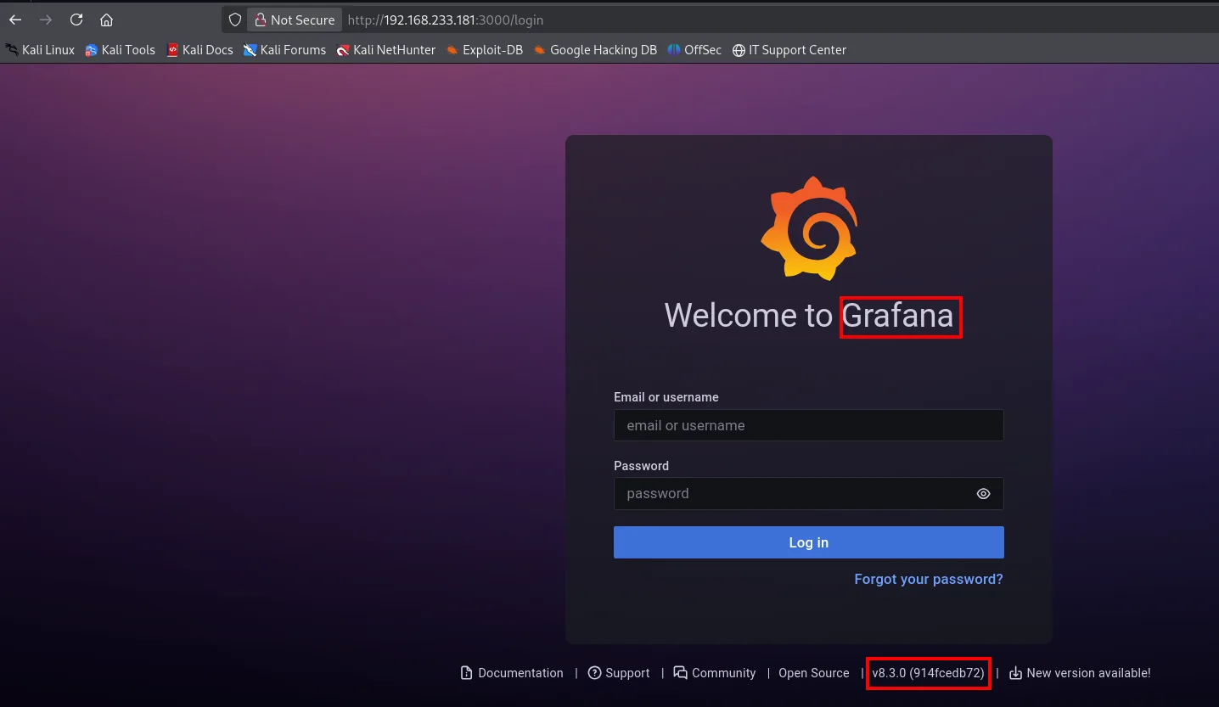This screenshot has height=707, width=1219.
Task: Open the IT Support Center bookmark
Action: tap(789, 50)
